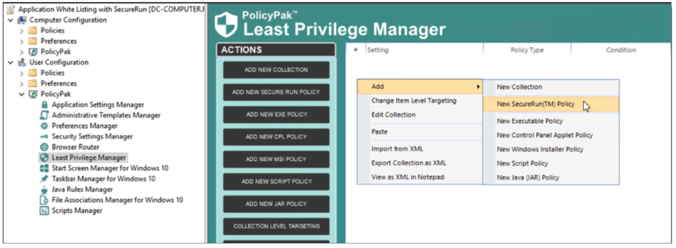The image size is (676, 248).
Task: Collapse PolicyPak under User Configuration
Action: click(21, 94)
